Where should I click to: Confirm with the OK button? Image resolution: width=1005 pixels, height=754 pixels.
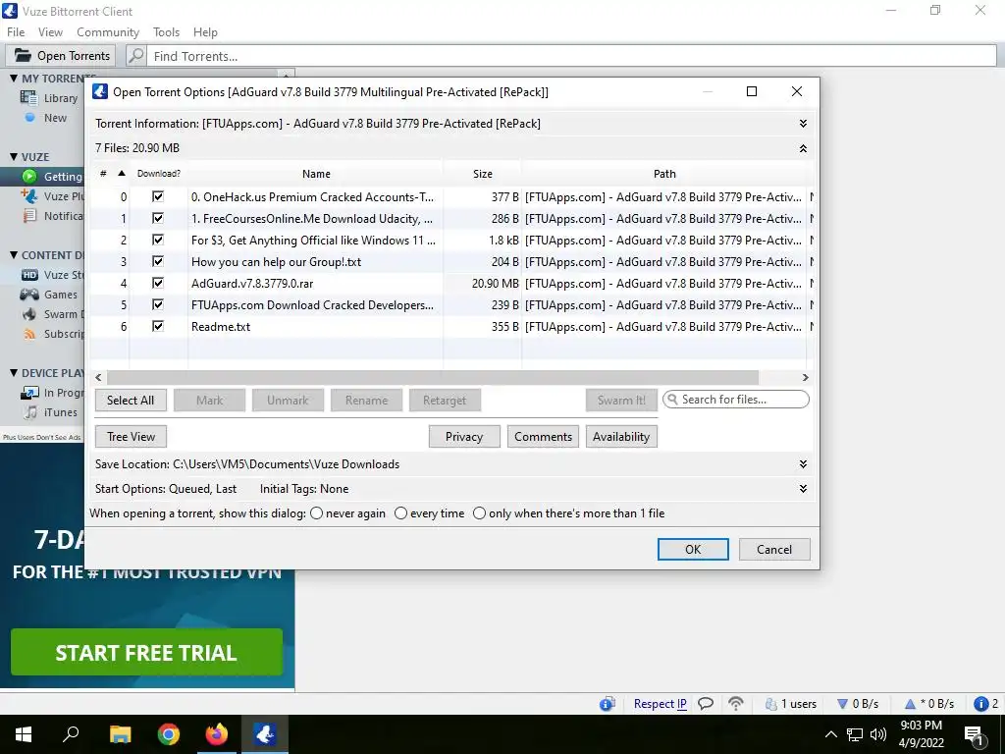[x=693, y=550]
